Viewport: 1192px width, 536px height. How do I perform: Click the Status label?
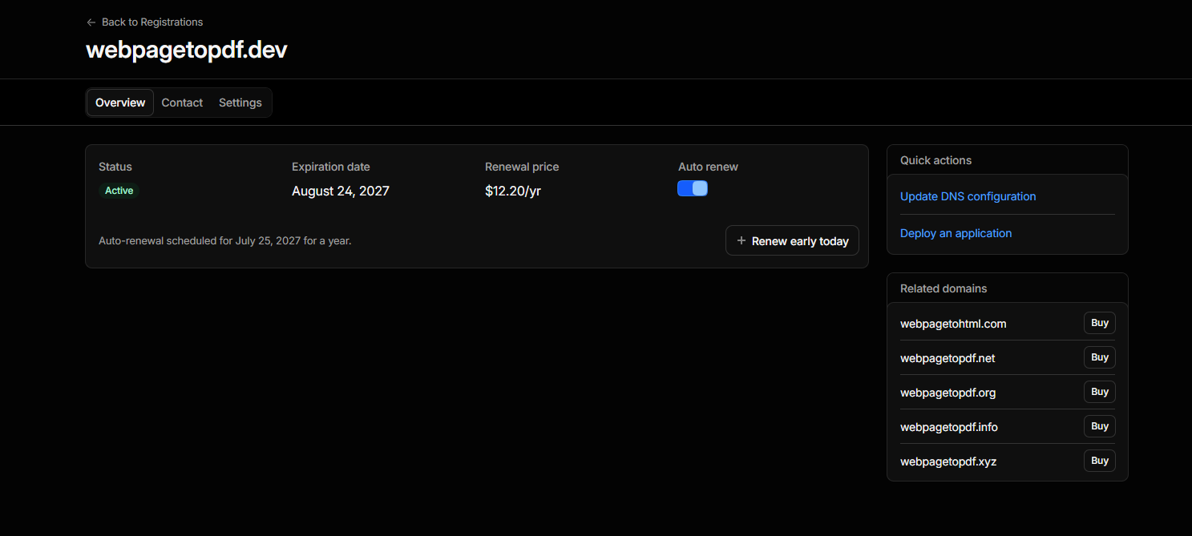point(115,167)
